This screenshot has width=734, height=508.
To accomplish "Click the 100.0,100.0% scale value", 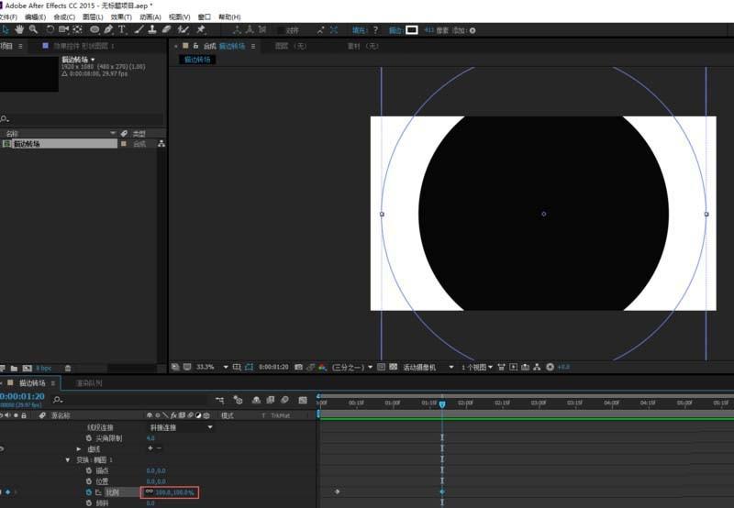I will (x=175, y=492).
